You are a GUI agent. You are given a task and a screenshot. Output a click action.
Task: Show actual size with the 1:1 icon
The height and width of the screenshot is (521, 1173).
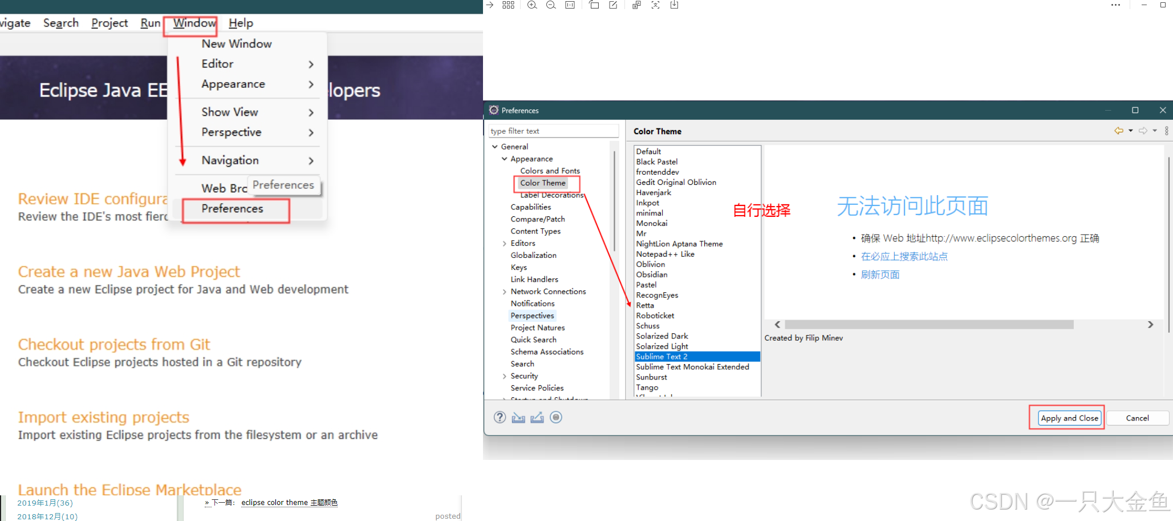click(x=570, y=5)
